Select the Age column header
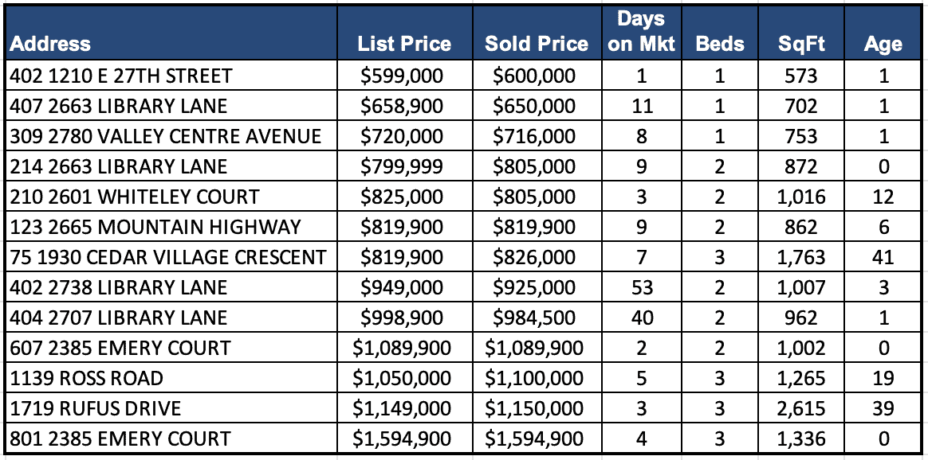928x460 pixels. click(x=883, y=44)
